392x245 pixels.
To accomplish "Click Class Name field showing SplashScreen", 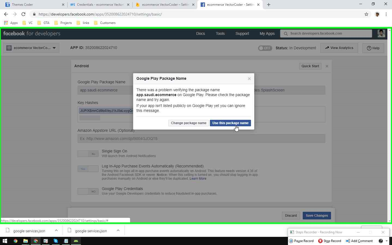I will click(x=290, y=90).
